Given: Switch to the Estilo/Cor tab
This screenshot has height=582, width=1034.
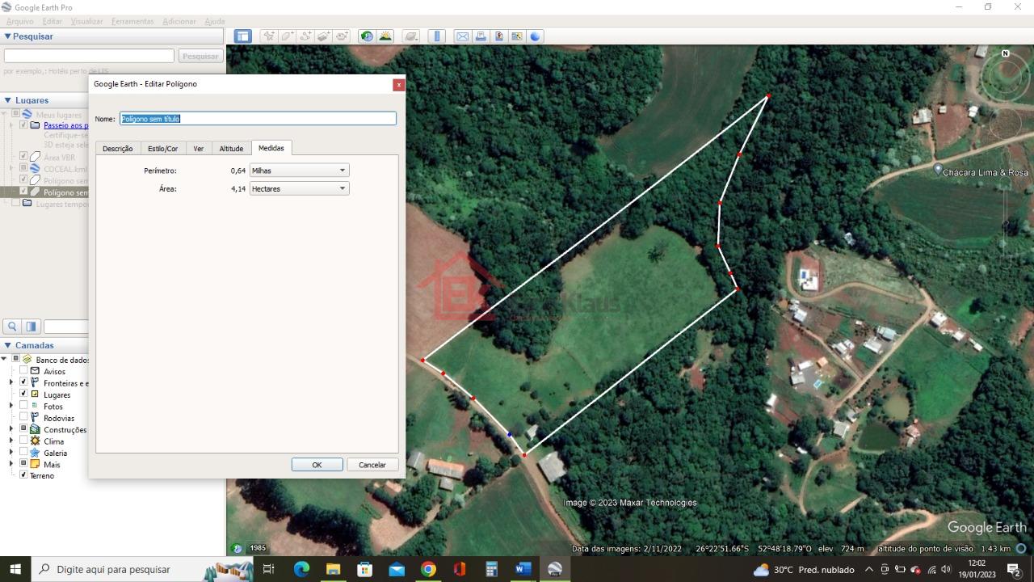Looking at the screenshot, I should (163, 149).
